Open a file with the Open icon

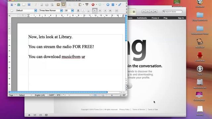click(19, 5)
